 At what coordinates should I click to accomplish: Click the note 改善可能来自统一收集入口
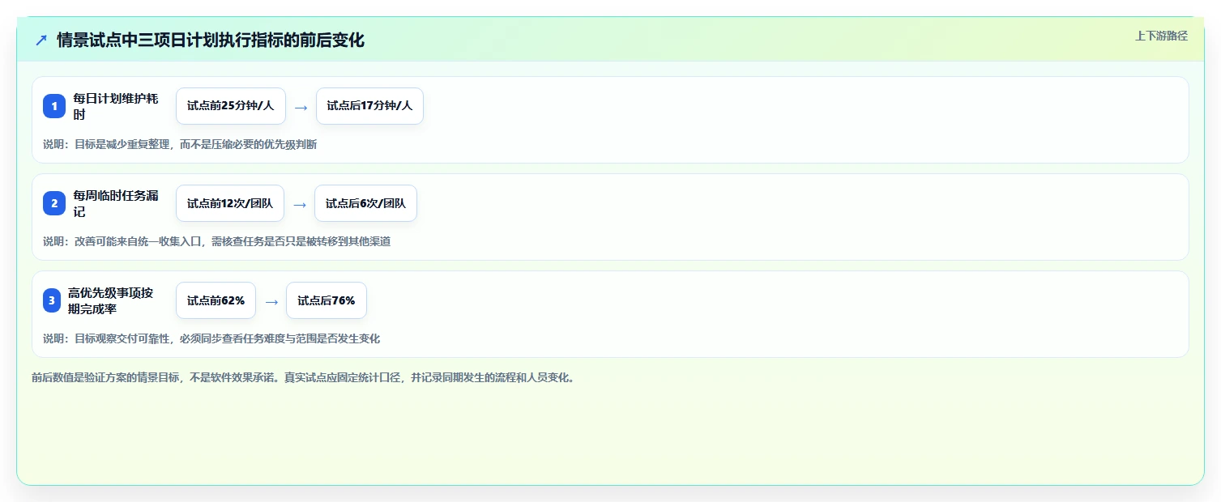tap(217, 241)
